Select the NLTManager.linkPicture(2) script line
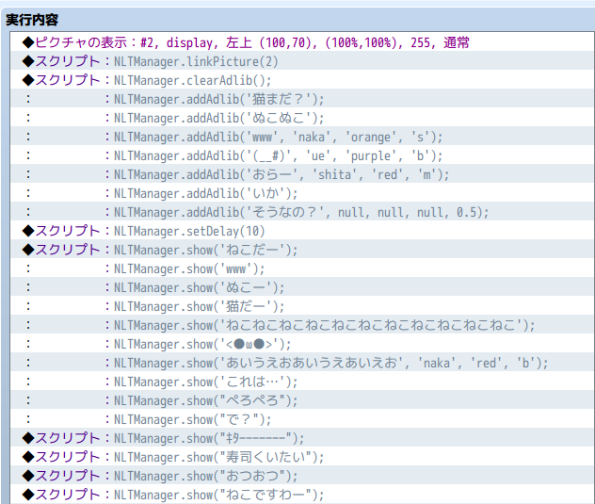 302,61
